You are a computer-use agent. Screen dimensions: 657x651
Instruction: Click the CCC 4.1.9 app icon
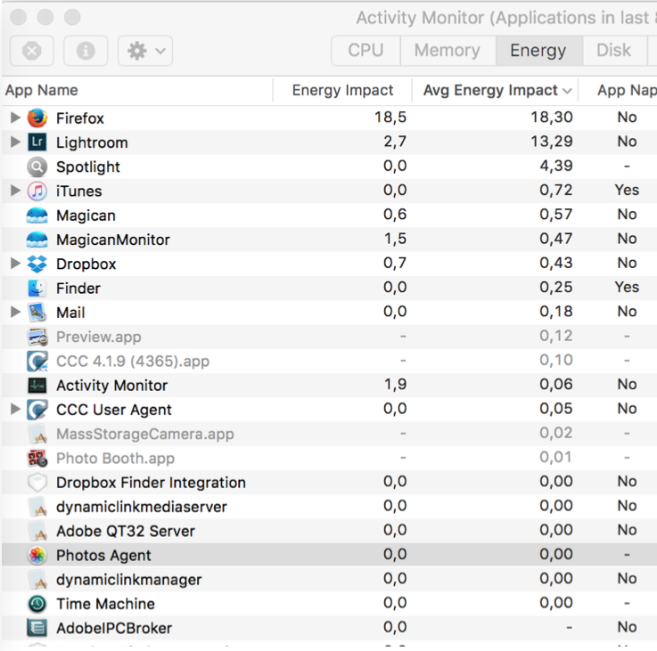point(37,361)
